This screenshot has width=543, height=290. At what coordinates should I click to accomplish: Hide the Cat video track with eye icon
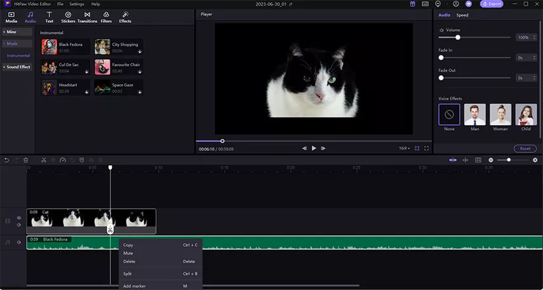click(19, 218)
